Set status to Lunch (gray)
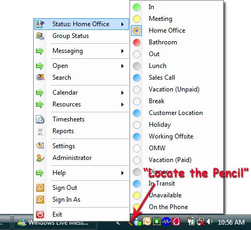Screen dimensions: 251x230 177,66
